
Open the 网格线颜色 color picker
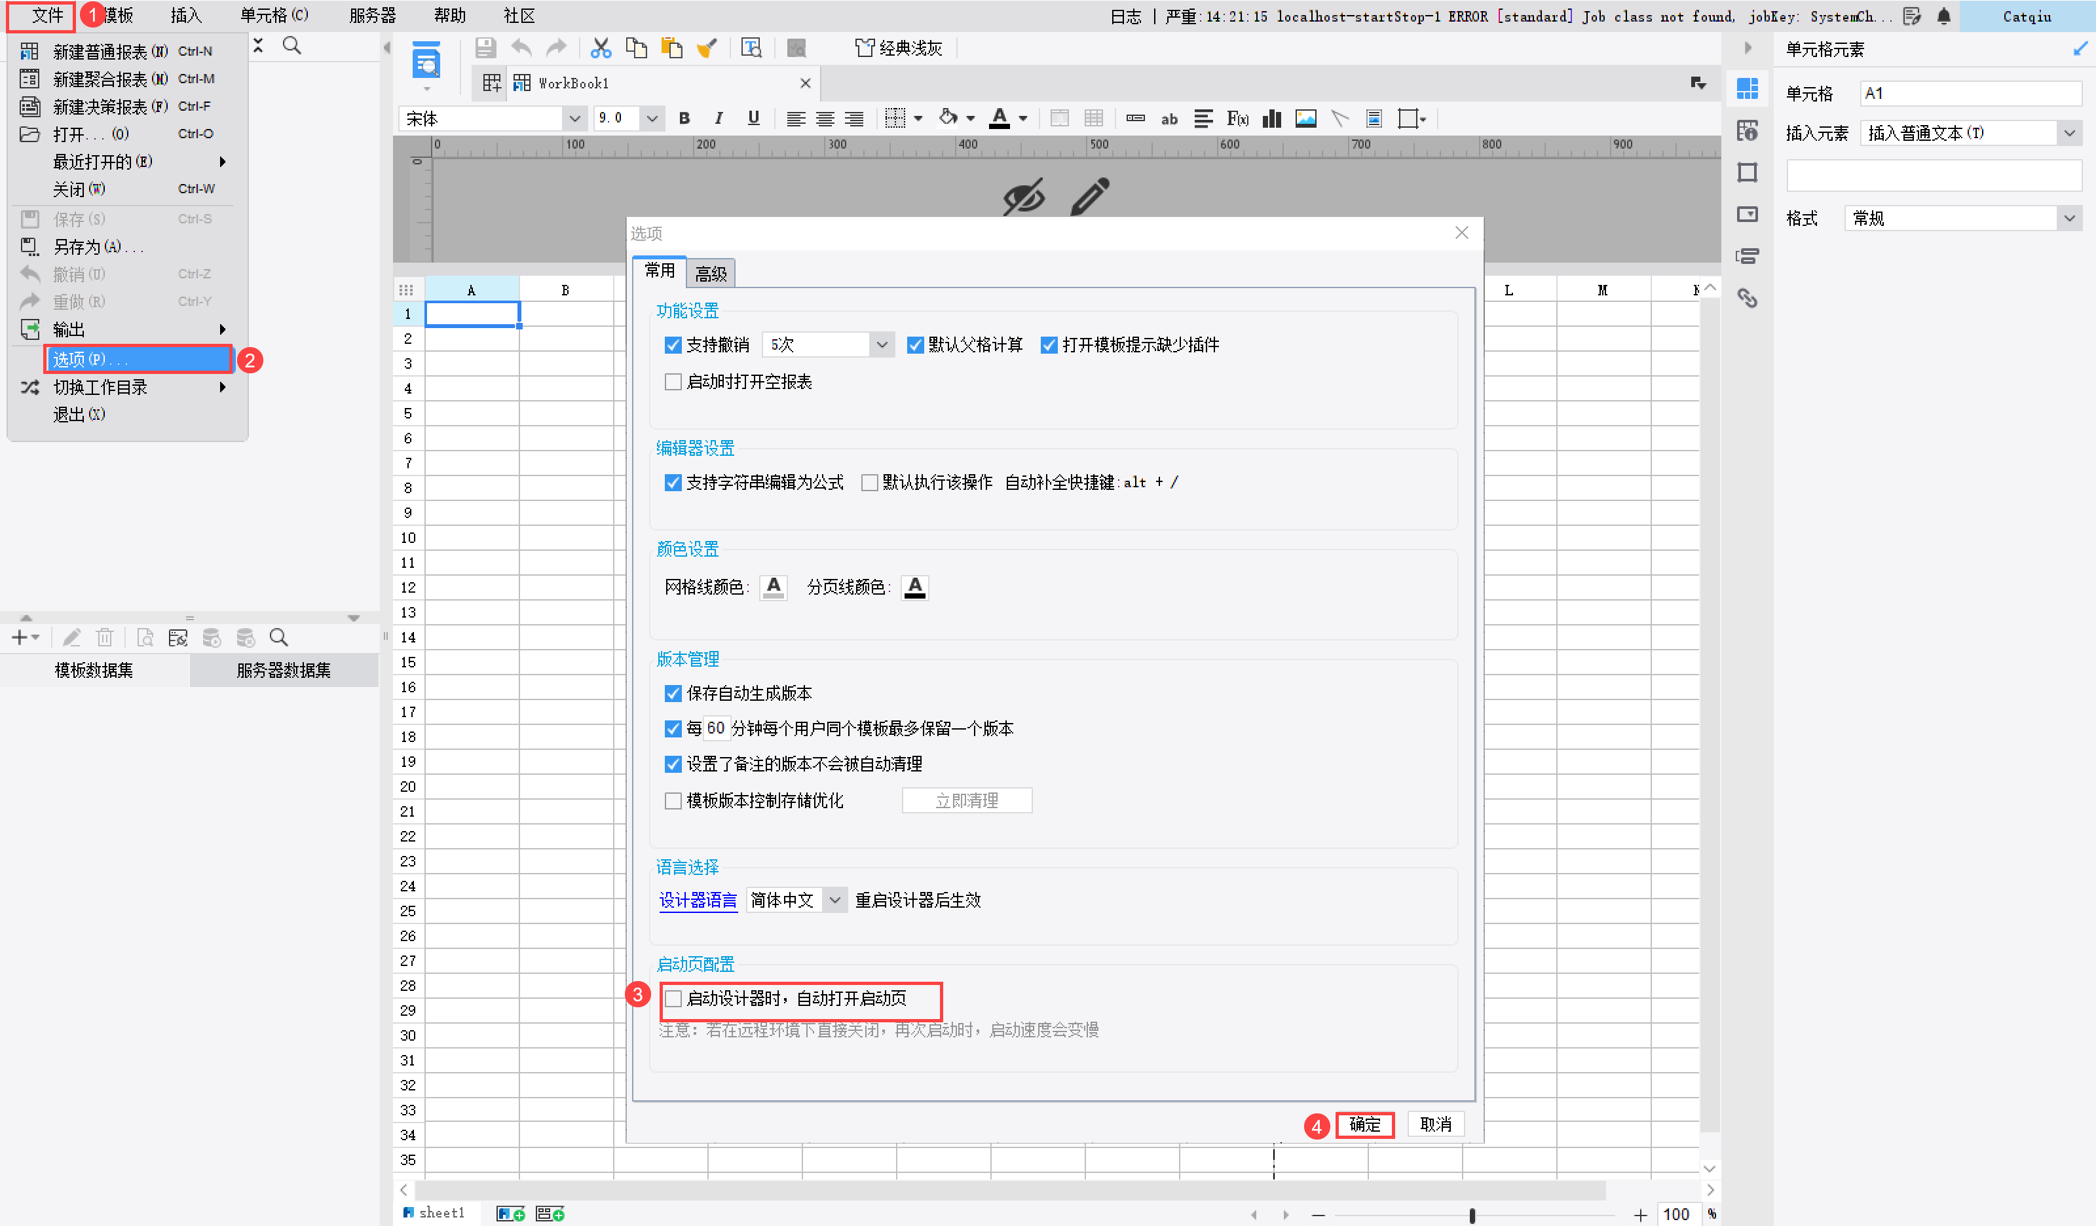[x=773, y=587]
